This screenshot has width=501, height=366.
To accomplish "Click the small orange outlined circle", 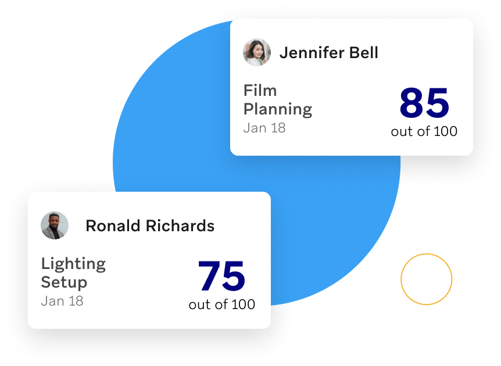I will 426,279.
